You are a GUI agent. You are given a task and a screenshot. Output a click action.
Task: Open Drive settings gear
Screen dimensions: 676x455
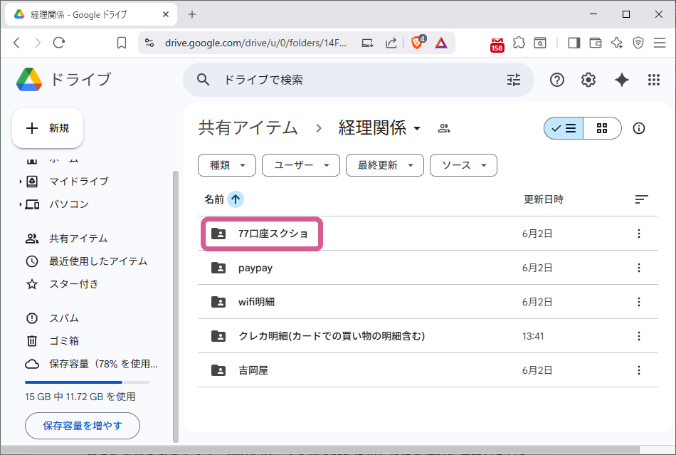[588, 80]
